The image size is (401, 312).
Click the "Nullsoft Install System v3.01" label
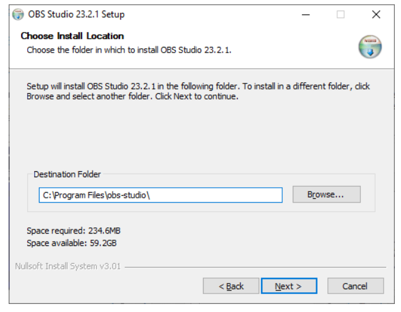(68, 266)
